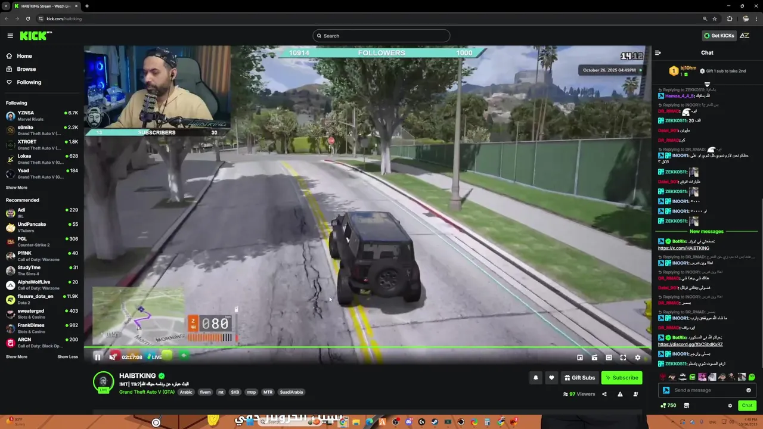Open discord.gg link in chat
763x429 pixels.
pyautogui.click(x=690, y=344)
